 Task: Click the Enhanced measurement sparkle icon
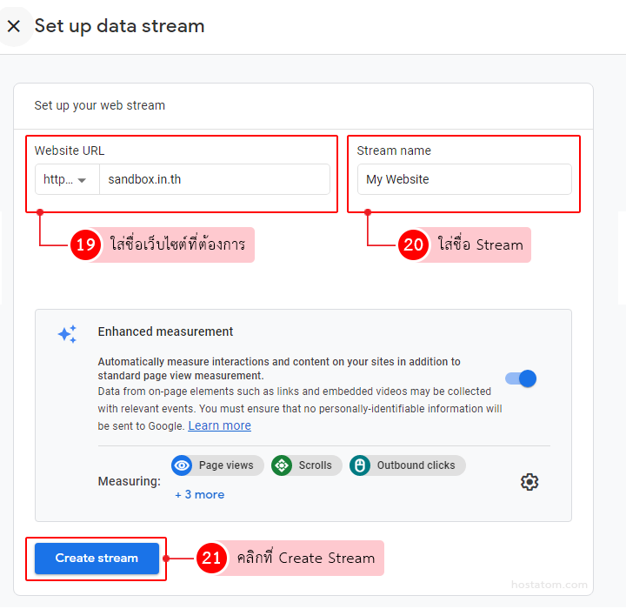pyautogui.click(x=67, y=334)
